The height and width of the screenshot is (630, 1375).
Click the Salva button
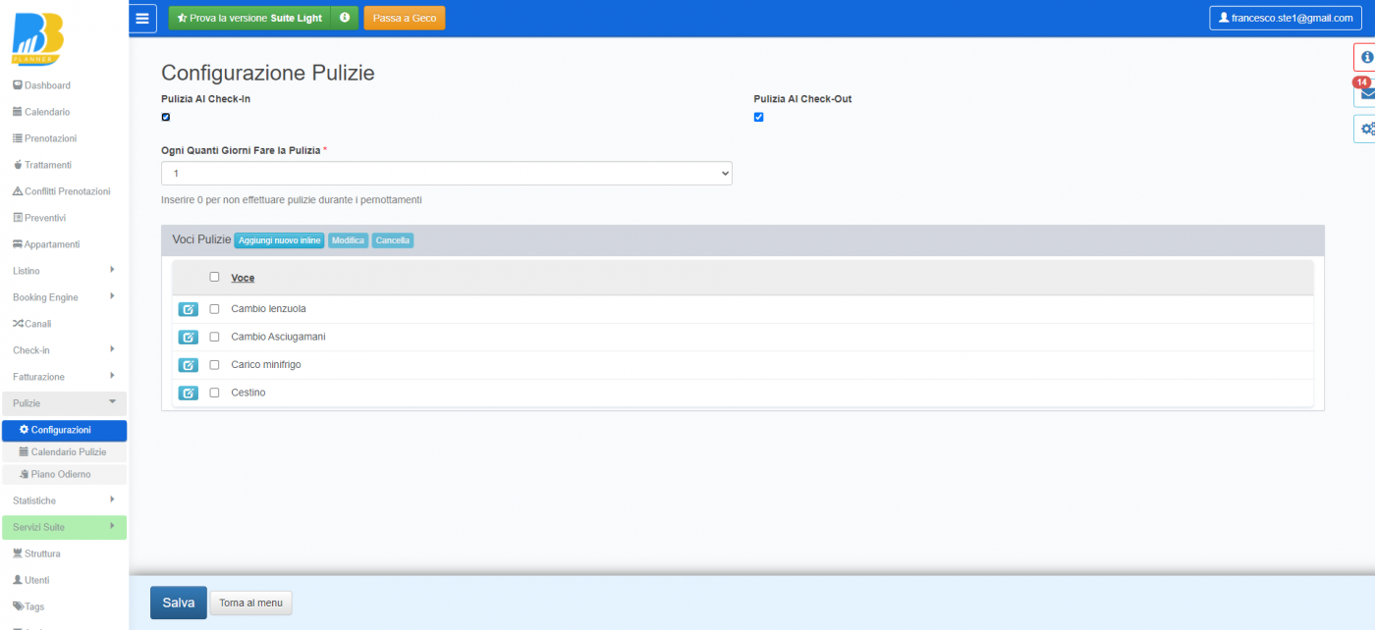pos(179,603)
